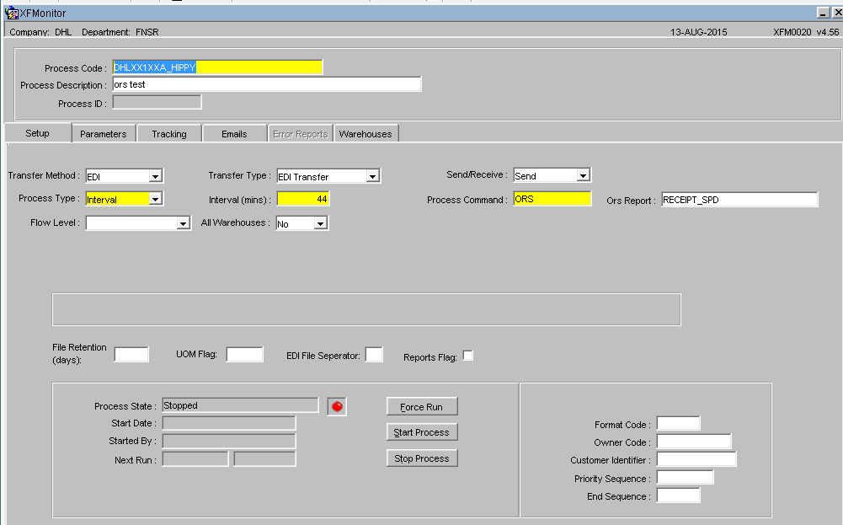
Task: Click the Department: FNSR text
Action: (x=120, y=32)
